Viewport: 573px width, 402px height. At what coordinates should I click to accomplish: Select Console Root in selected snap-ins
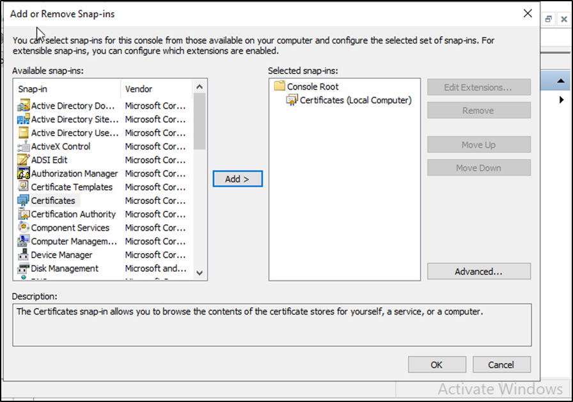312,86
